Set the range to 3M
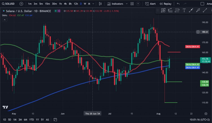This screenshot has height=123, width=212. tap(20, 120)
